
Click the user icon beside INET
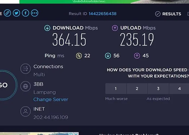click(x=25, y=111)
